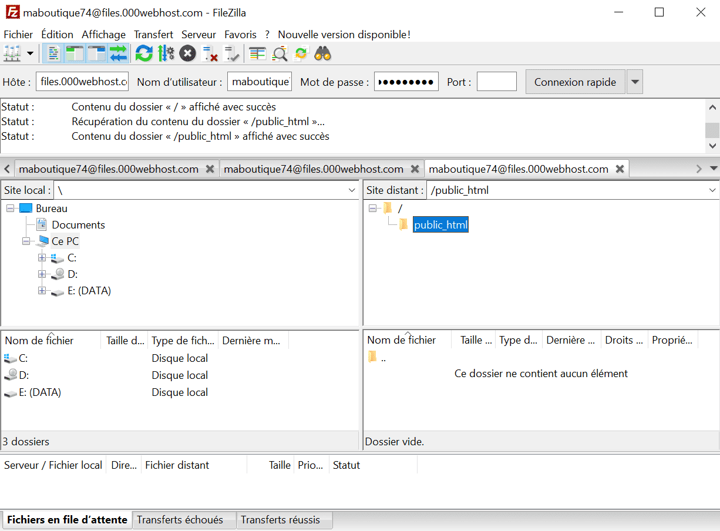Sort remote list by Droits column
The width and height of the screenshot is (720, 531).
coord(624,340)
